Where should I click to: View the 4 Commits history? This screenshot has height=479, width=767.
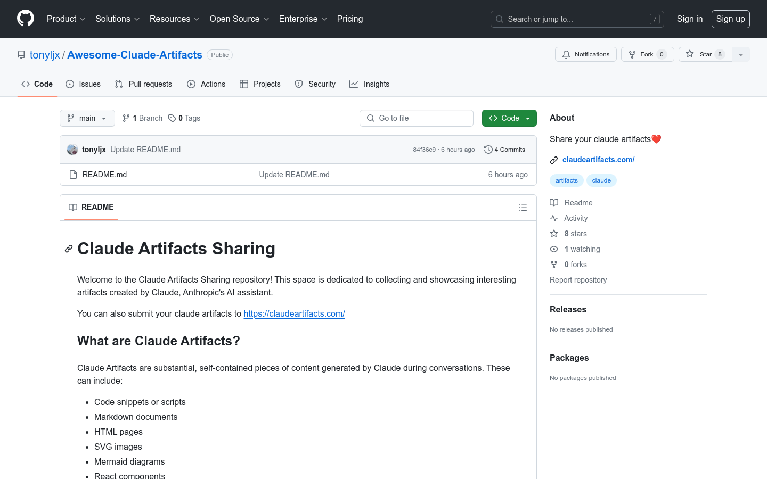coord(504,150)
